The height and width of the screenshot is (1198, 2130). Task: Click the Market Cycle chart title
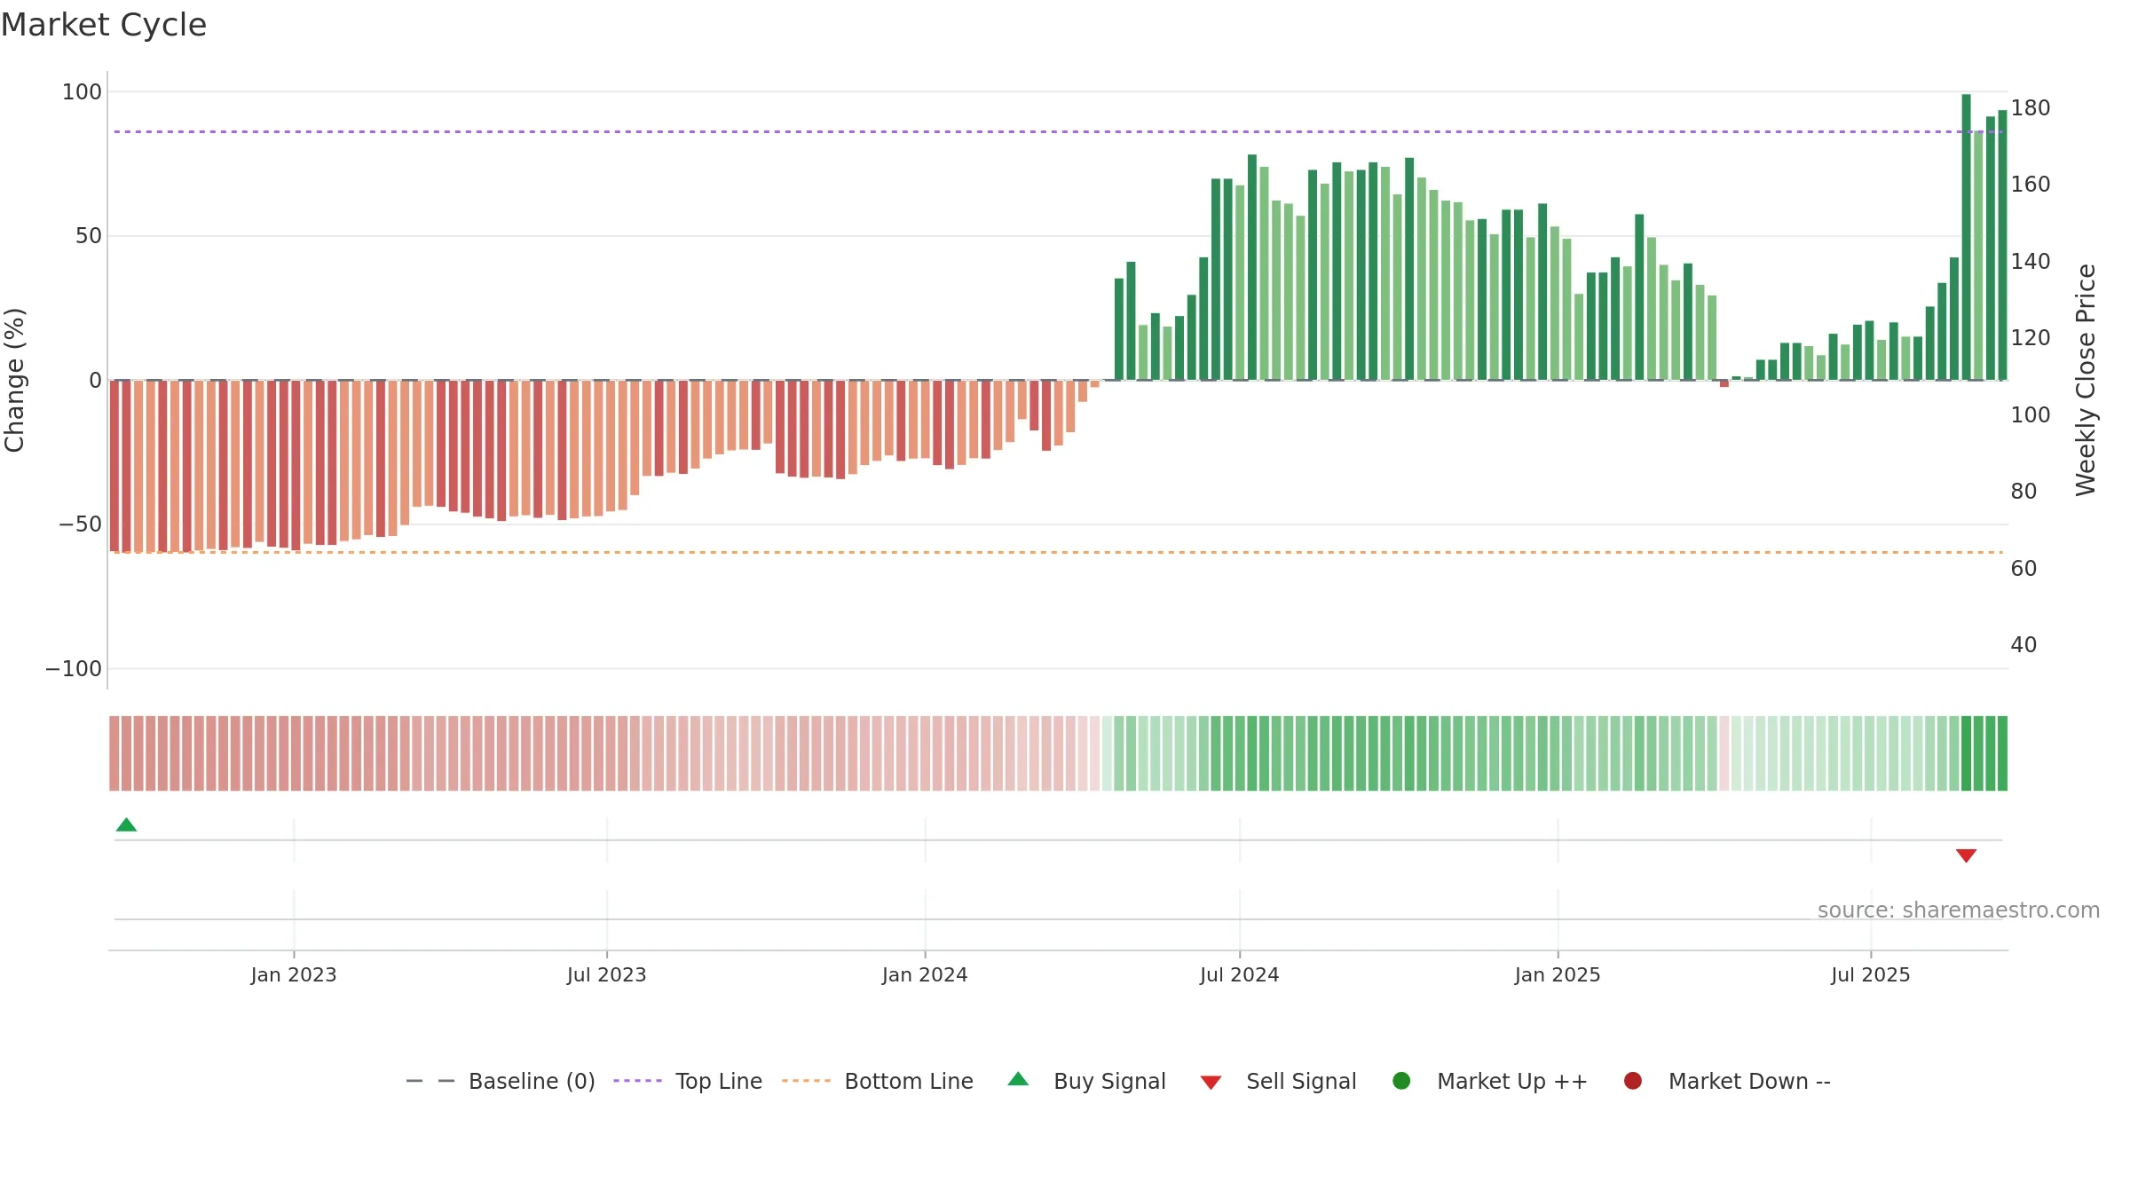(104, 25)
